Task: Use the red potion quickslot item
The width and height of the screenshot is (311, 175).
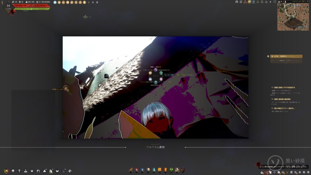Action: pyautogui.click(x=136, y=170)
